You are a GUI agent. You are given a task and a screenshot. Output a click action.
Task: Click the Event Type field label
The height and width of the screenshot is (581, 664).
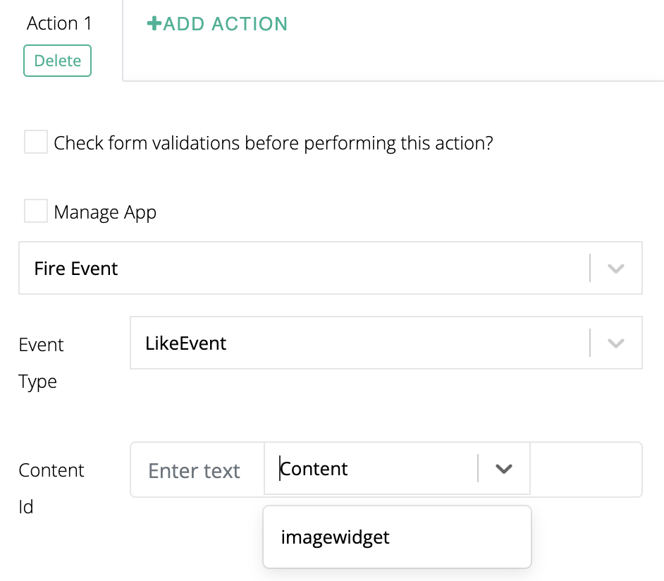click(41, 363)
